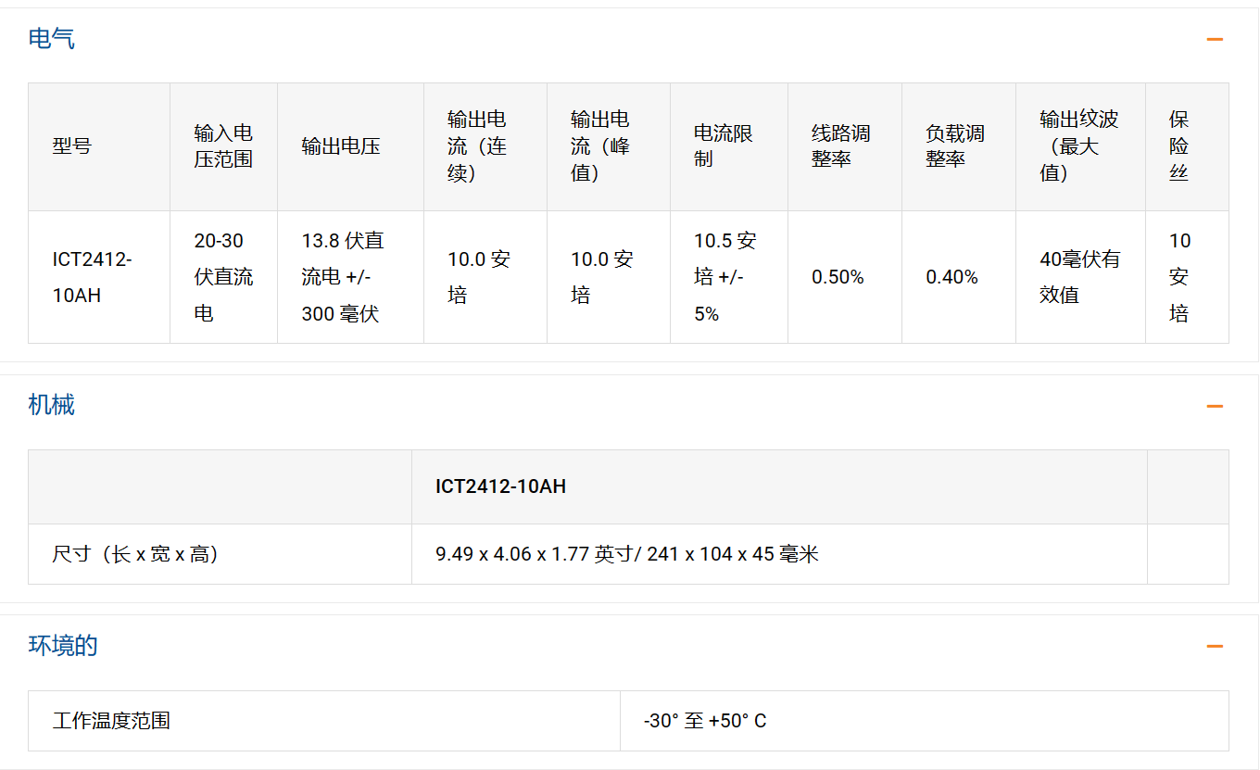Collapse the 环境的 section with minus icon
Viewport: 1260px width, 770px height.
[x=1215, y=646]
